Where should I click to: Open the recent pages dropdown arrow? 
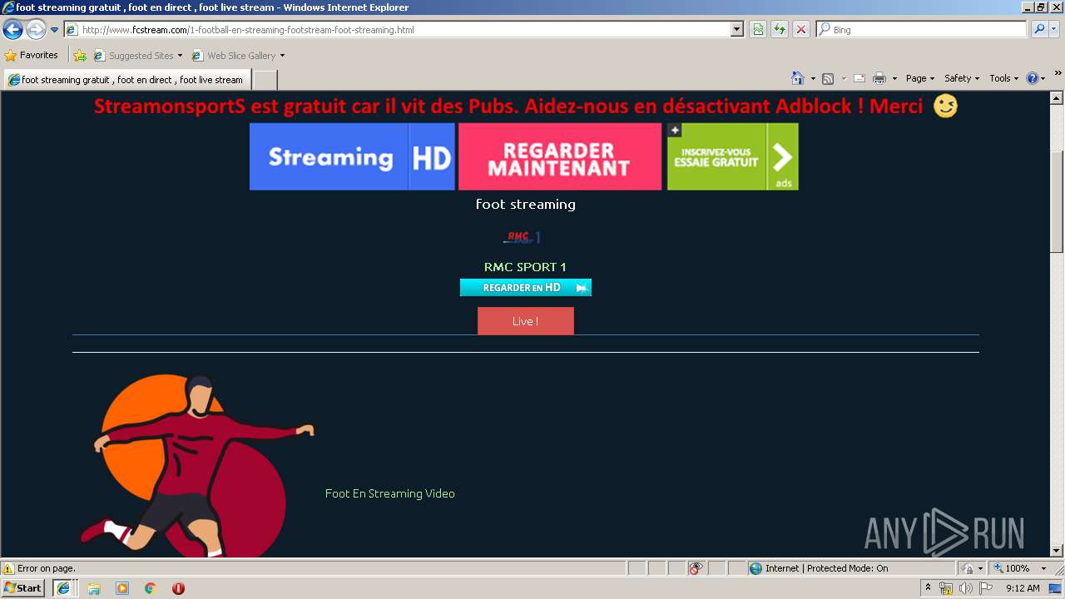55,30
